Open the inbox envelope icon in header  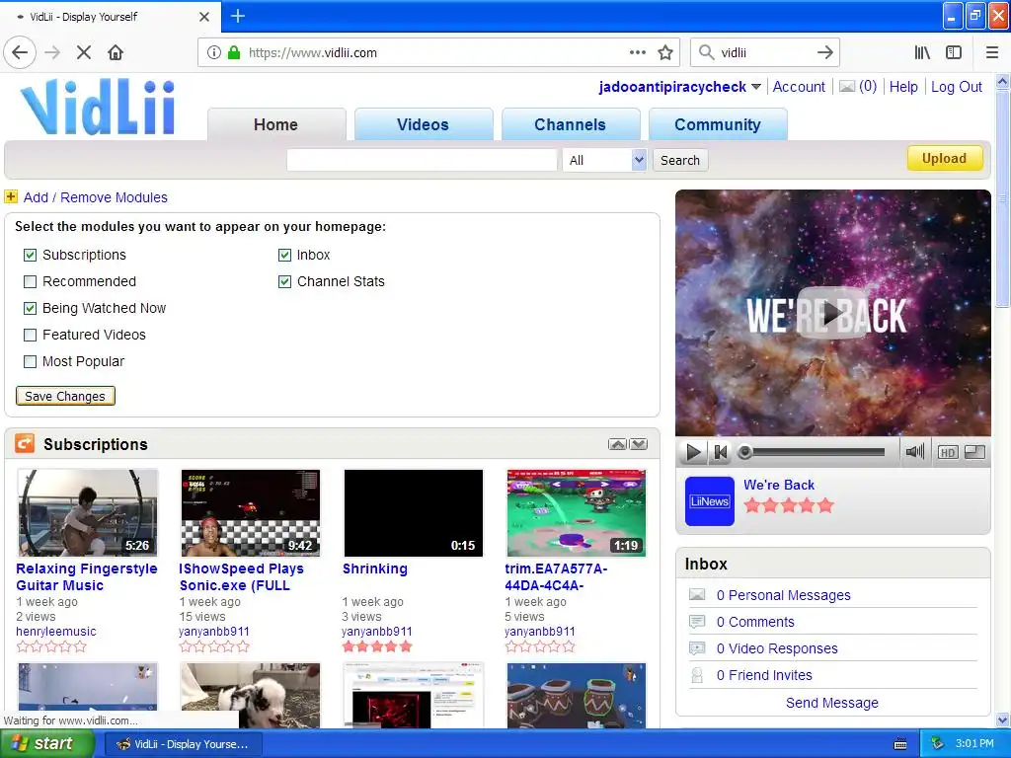click(x=847, y=87)
